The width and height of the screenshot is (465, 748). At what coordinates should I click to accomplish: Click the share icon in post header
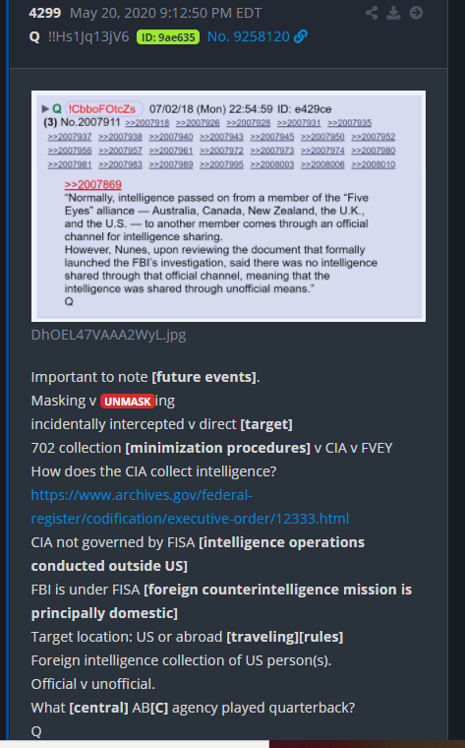(x=372, y=13)
